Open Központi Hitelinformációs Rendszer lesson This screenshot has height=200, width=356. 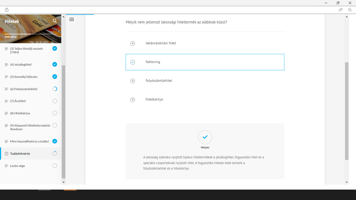[30, 127]
